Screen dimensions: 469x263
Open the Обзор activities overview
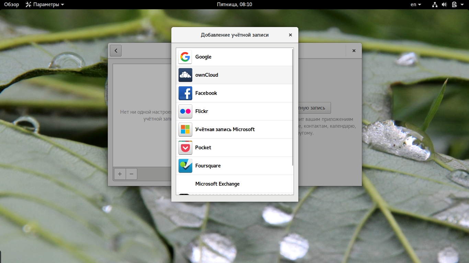(11, 4)
